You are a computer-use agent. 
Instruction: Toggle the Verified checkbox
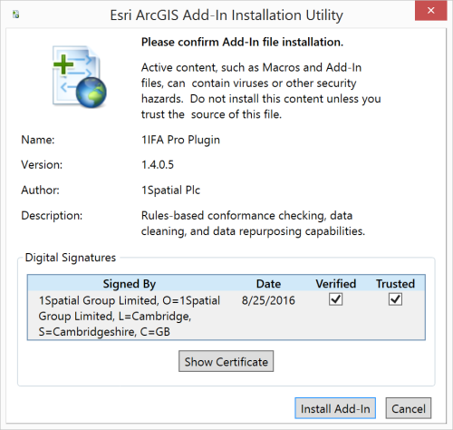[335, 299]
